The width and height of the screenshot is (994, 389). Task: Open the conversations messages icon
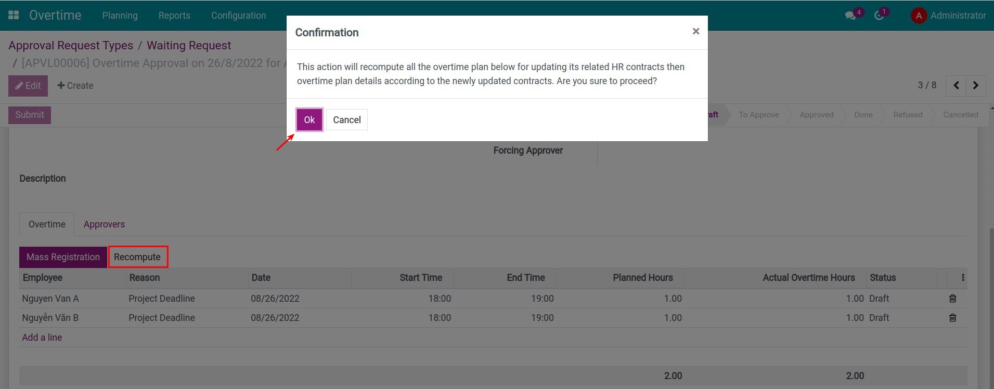tap(850, 16)
